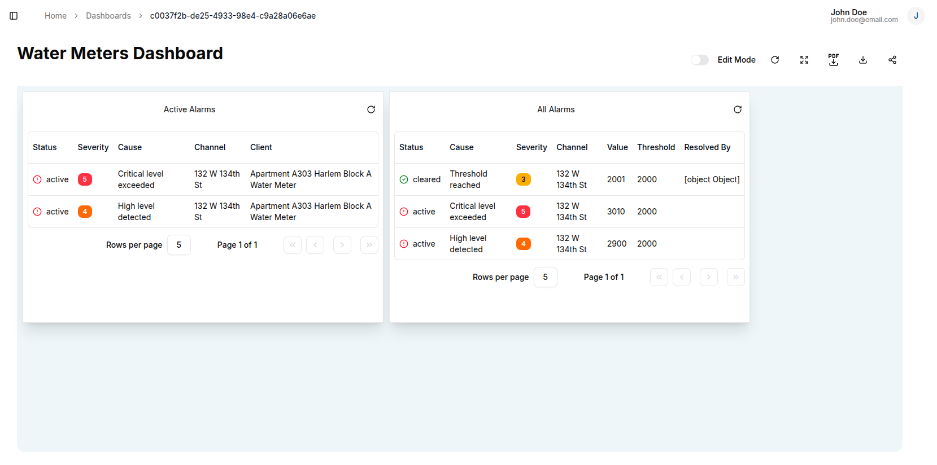Jump to last page in All Alarms
The image size is (937, 465).
tap(735, 277)
